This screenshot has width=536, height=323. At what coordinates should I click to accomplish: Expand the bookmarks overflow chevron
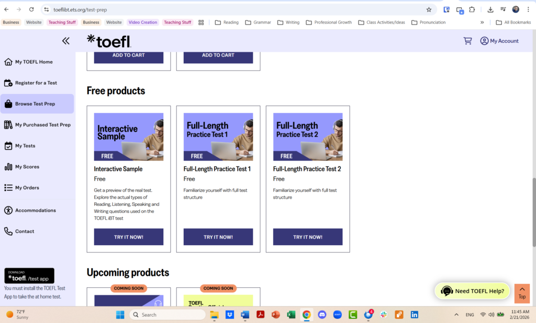tap(482, 22)
